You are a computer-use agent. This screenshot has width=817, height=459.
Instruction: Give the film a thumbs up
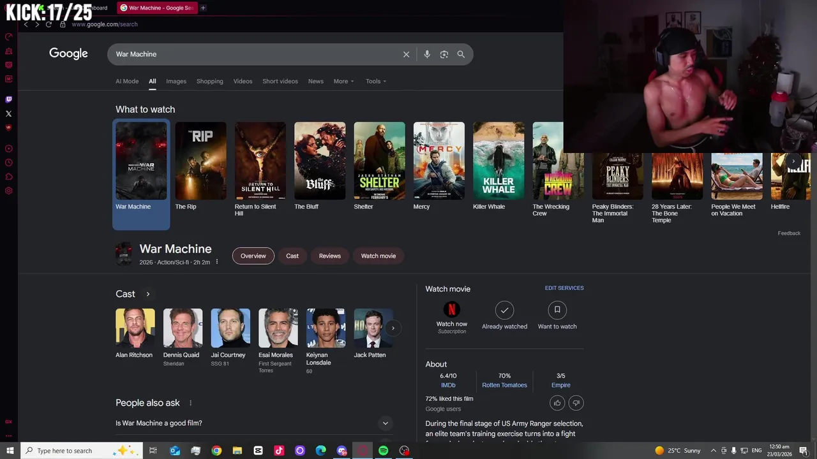tap(557, 403)
